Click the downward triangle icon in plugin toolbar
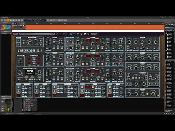175x131 pixels. tap(78, 34)
